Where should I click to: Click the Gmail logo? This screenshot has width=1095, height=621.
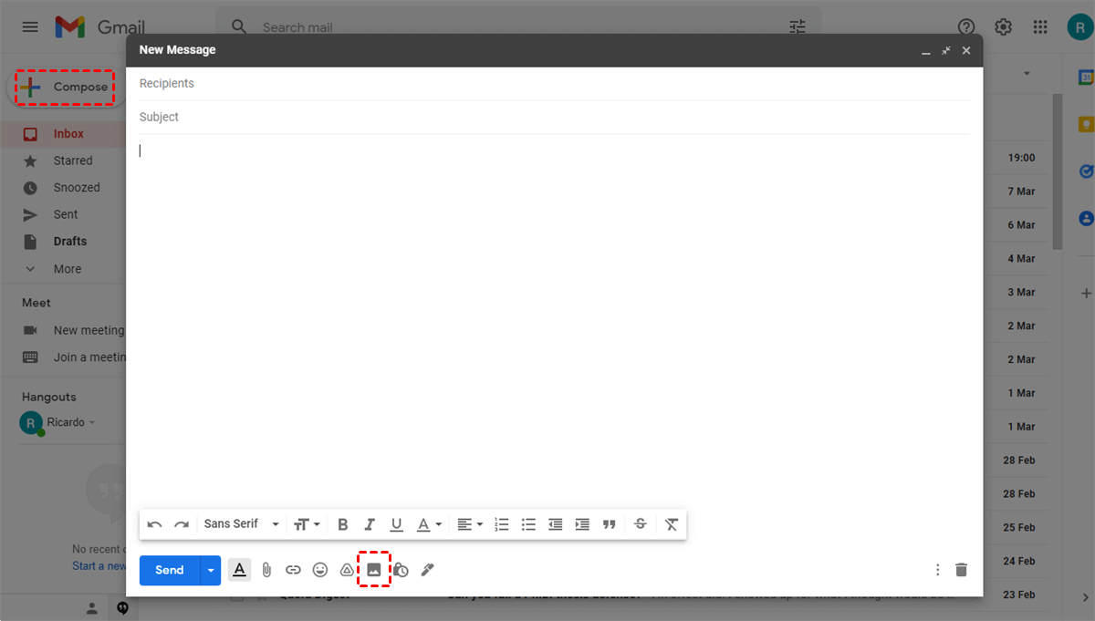99,27
